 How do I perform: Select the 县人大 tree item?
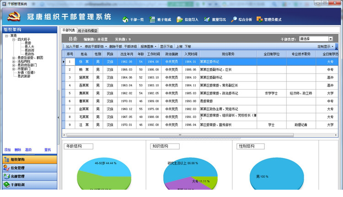coord(29,47)
